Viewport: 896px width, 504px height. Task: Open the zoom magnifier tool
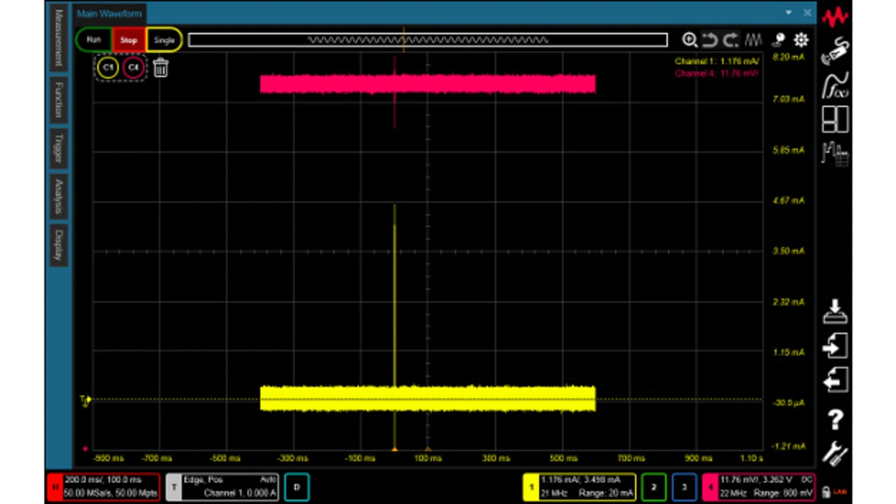(x=689, y=40)
